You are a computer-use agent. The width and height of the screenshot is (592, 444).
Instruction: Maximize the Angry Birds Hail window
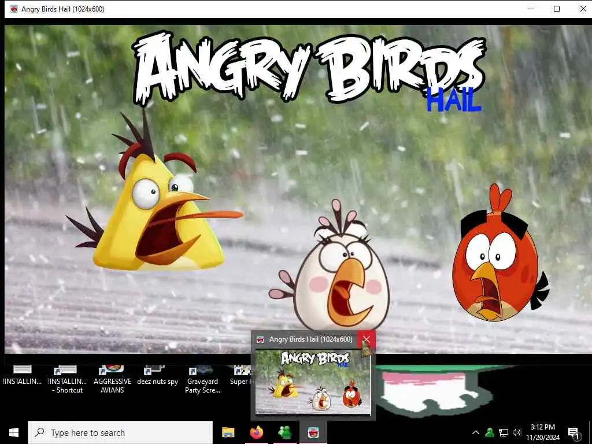pos(557,9)
